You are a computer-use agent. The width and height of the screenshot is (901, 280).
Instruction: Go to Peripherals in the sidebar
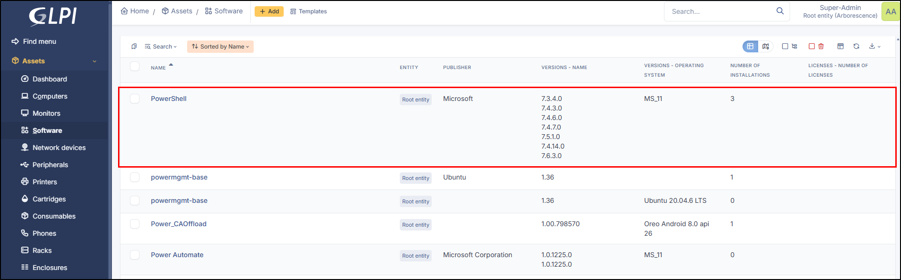click(x=45, y=165)
